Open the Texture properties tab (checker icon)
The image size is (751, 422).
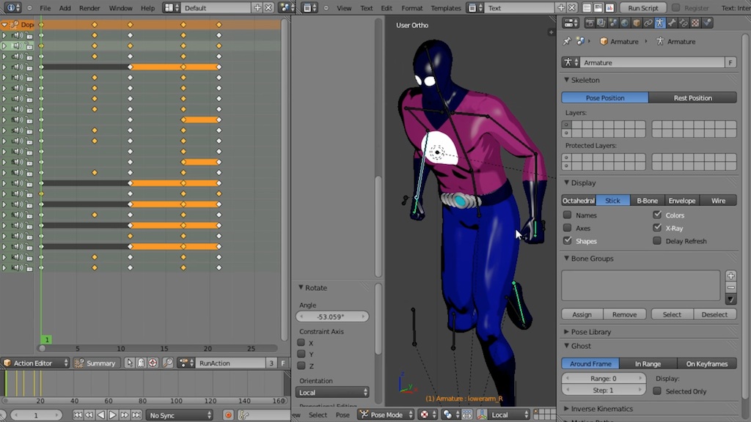click(695, 23)
